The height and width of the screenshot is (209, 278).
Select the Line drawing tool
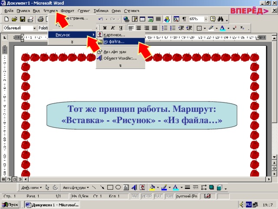click(94, 187)
